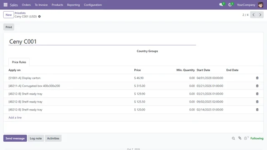Sort by Start Date column header
Viewport: 267px width, 150px height.
point(203,70)
